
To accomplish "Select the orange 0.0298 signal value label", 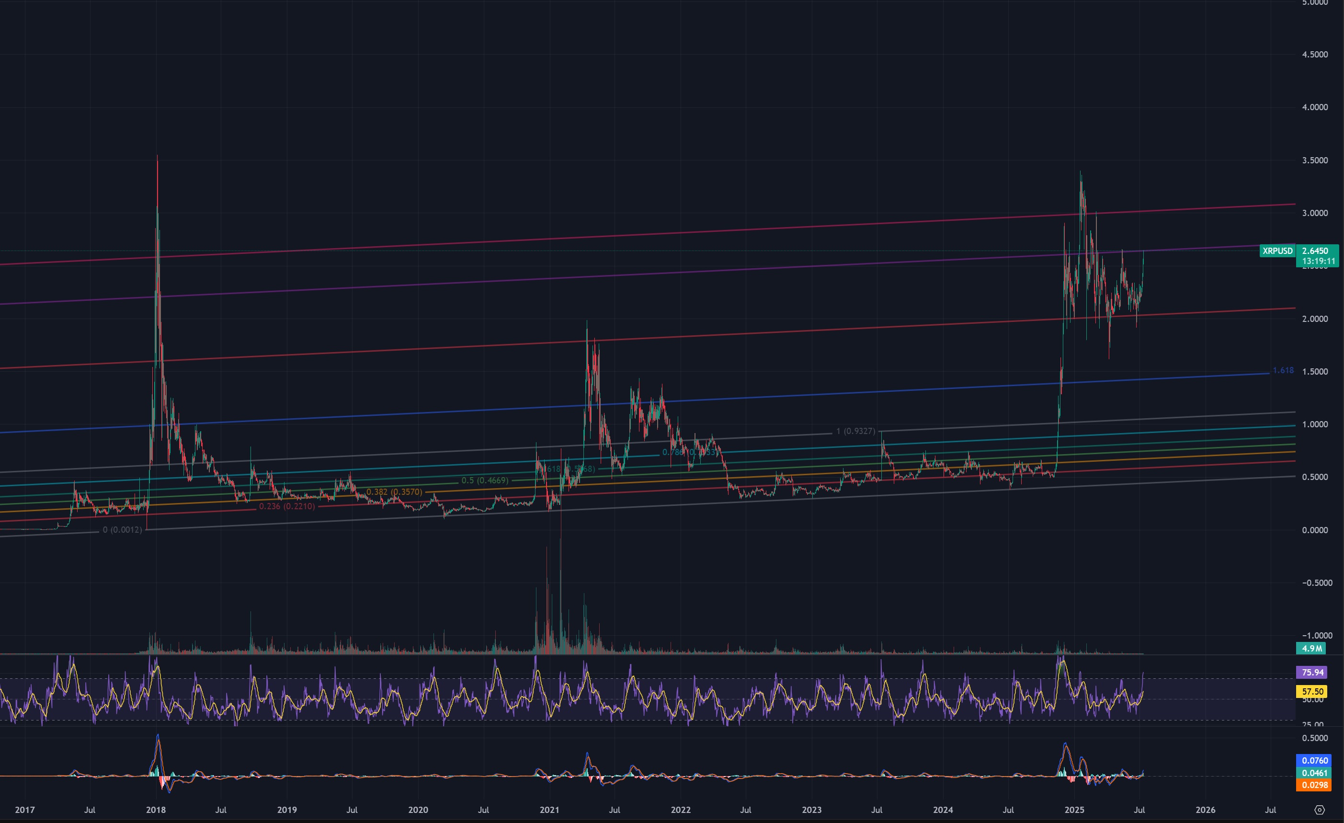I will [1315, 785].
